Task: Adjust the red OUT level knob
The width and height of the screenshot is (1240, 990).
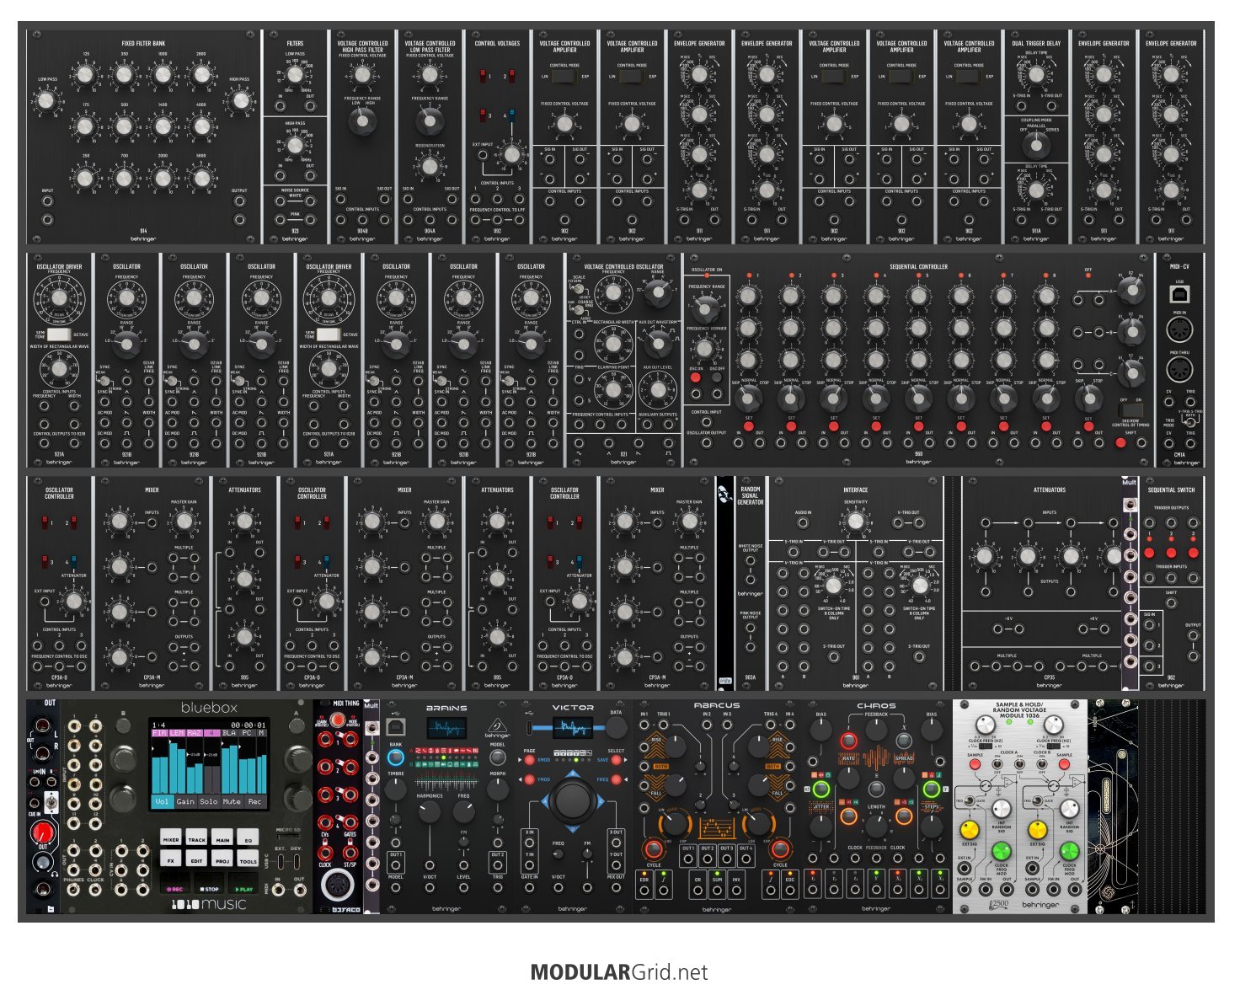Action: coord(41,833)
